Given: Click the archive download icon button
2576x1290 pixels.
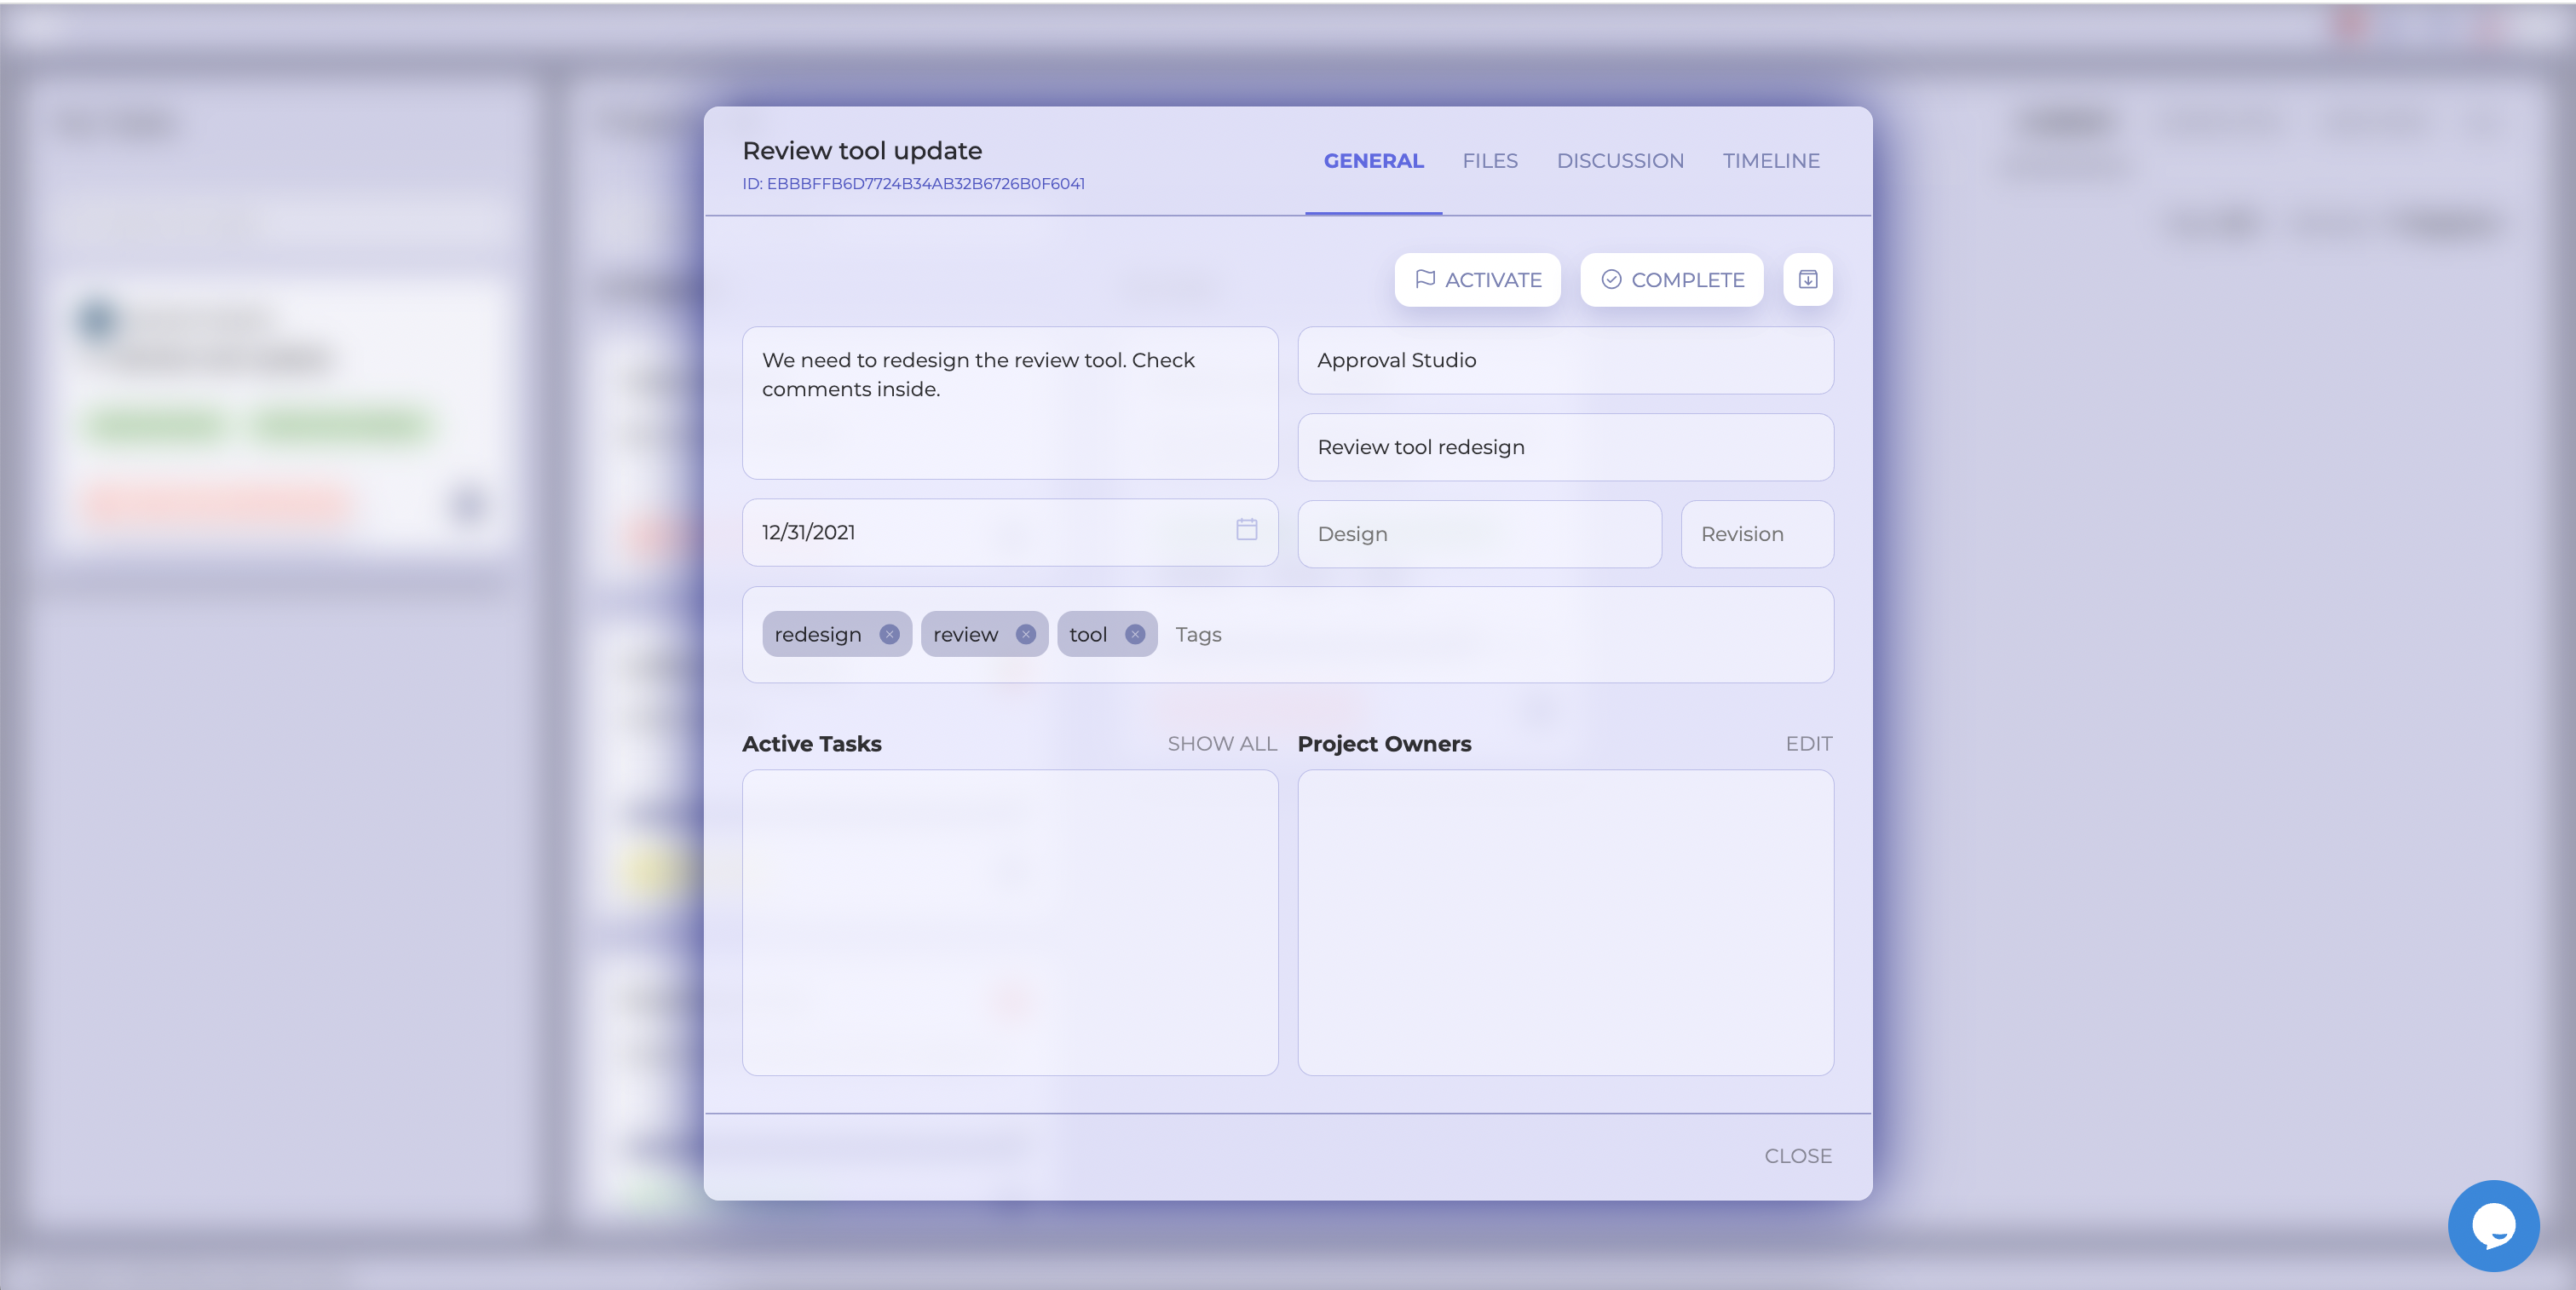Looking at the screenshot, I should point(1807,280).
